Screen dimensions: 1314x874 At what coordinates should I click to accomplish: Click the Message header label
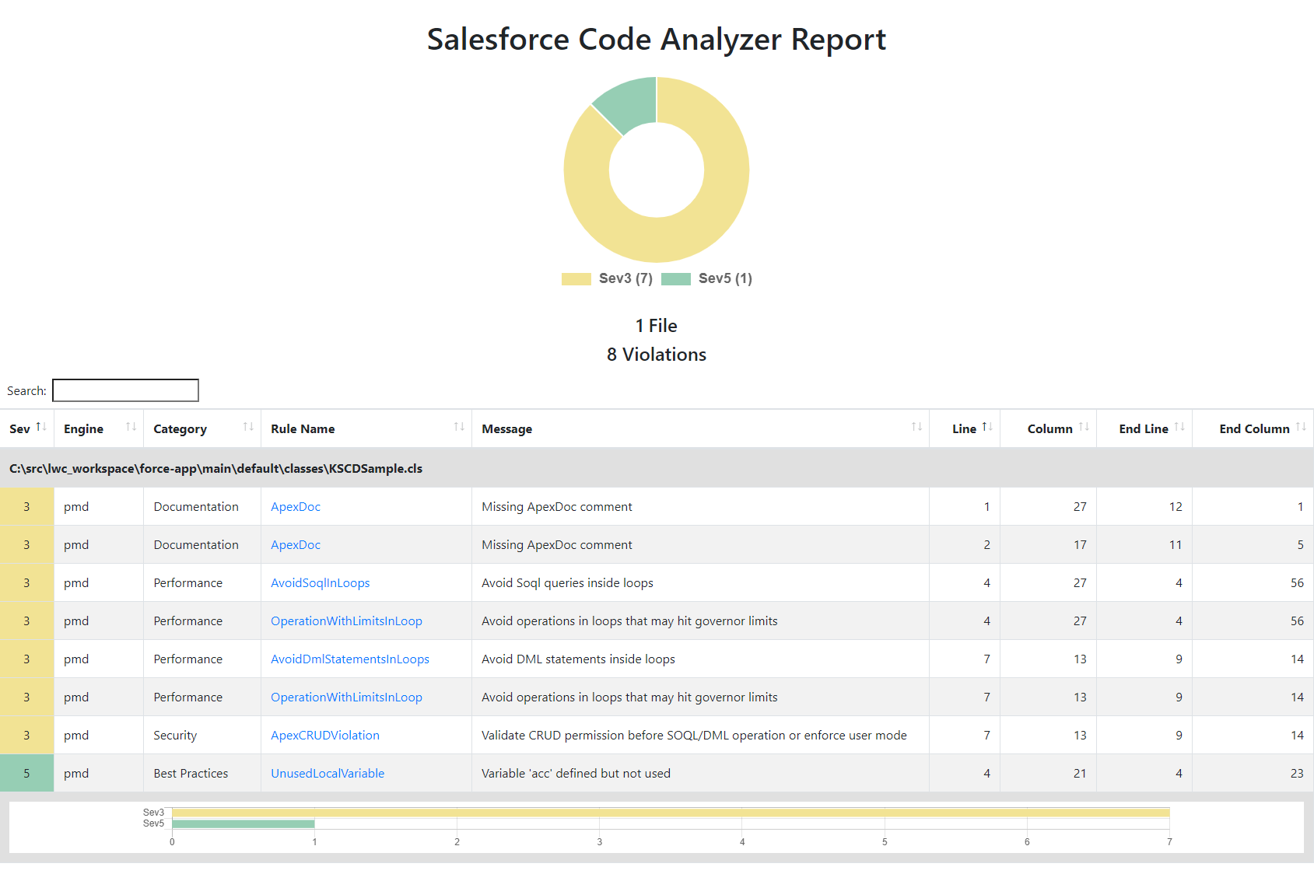coord(506,429)
